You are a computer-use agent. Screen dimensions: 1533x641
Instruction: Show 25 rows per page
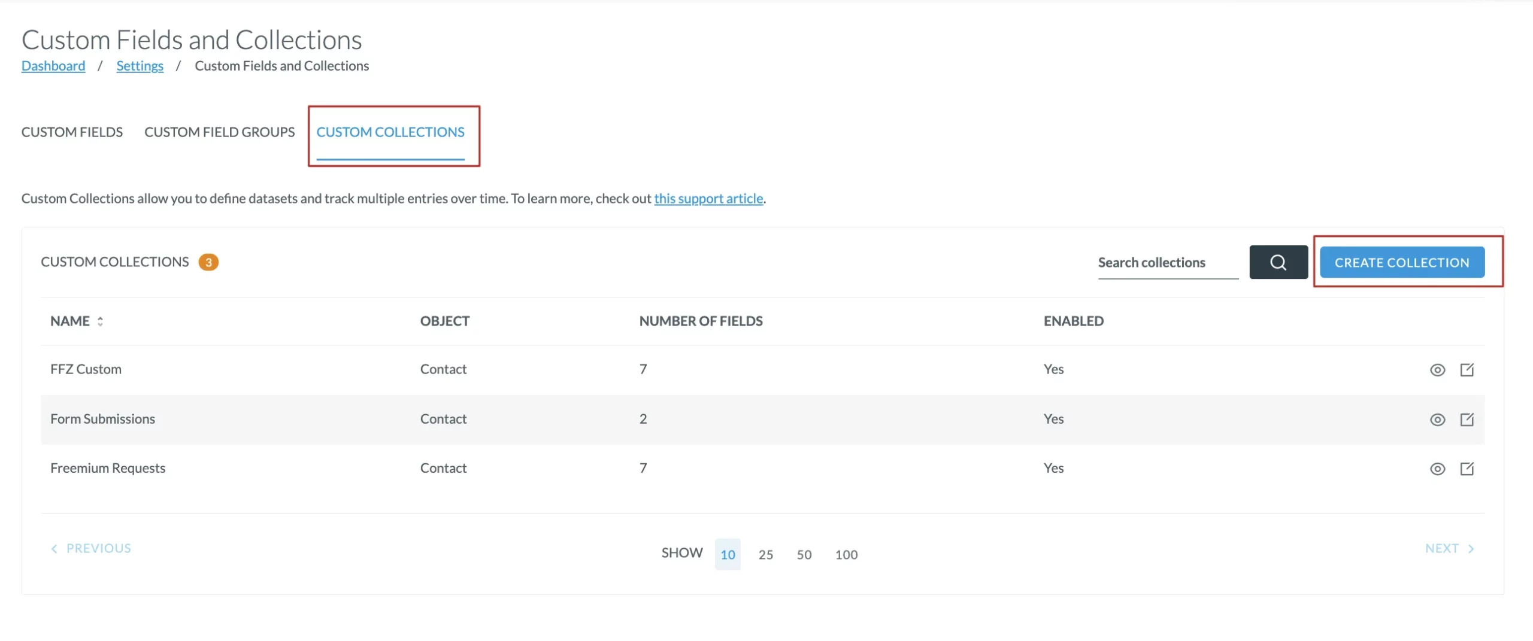765,554
